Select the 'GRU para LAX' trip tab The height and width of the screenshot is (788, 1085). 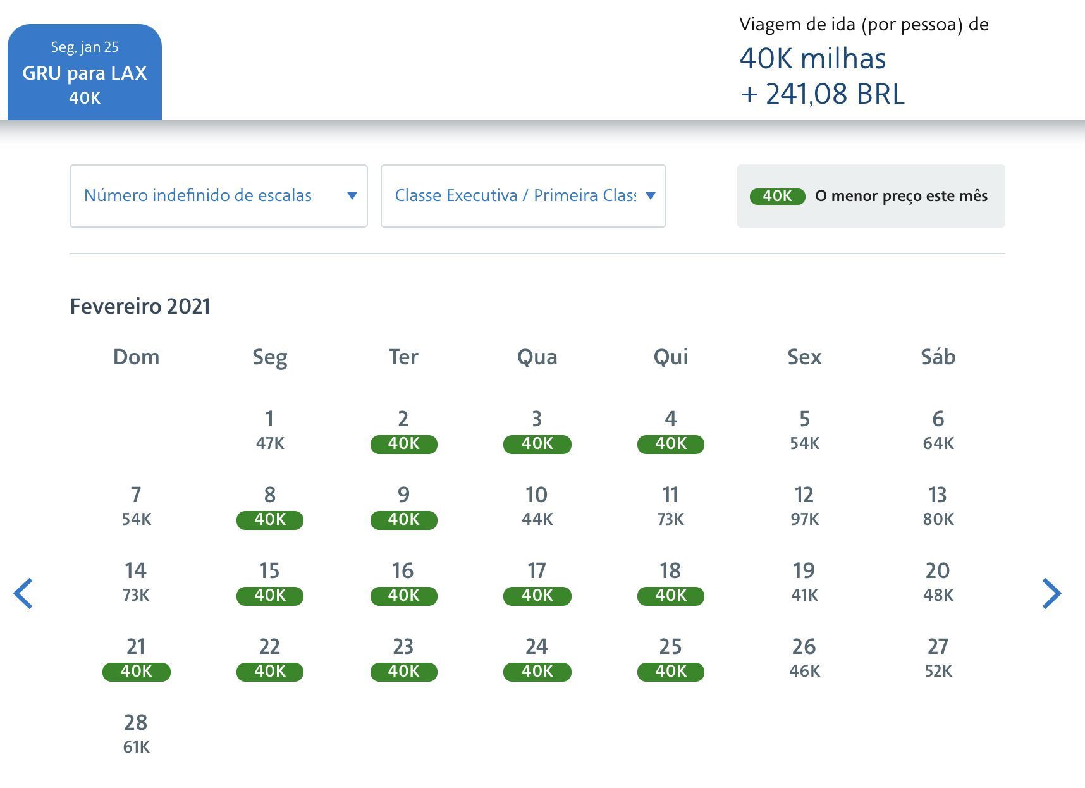pyautogui.click(x=85, y=72)
